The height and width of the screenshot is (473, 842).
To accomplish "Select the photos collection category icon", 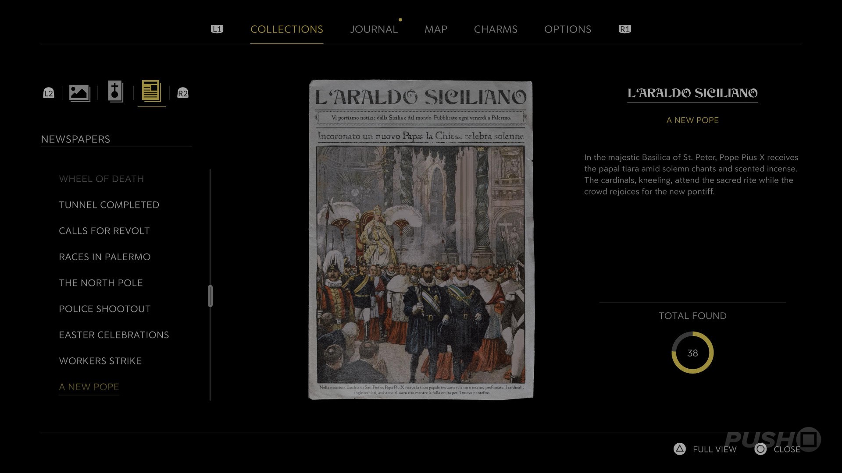I will pyautogui.click(x=79, y=93).
